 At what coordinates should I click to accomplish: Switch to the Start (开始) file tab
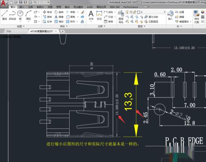coord(9,31)
